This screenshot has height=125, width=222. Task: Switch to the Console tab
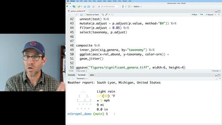(71, 75)
